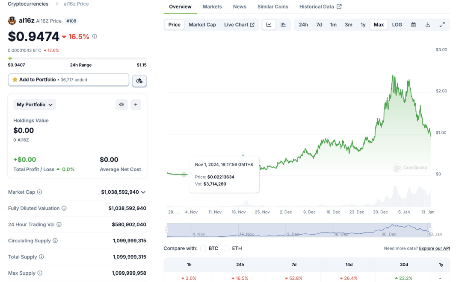This screenshot has height=282, width=462.
Task: Check the BTC compare checkbox
Action: 203,248
